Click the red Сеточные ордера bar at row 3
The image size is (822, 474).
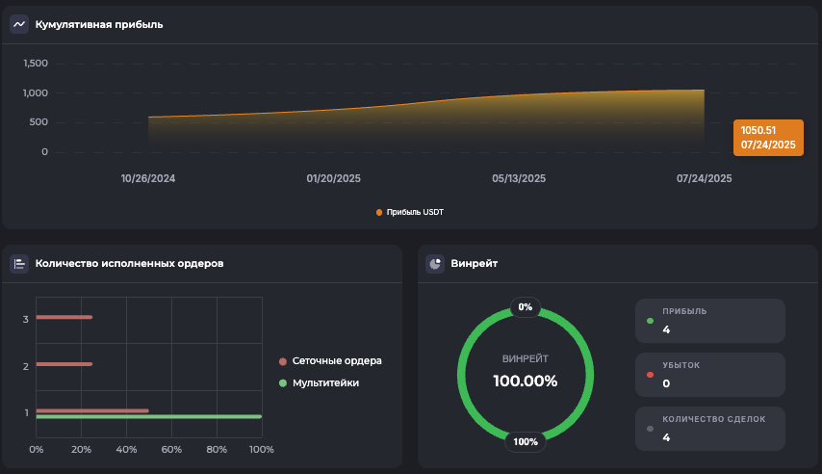pyautogui.click(x=64, y=317)
